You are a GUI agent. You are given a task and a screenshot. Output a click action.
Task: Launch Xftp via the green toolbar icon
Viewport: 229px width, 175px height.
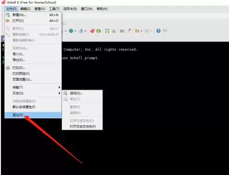[x=98, y=31]
